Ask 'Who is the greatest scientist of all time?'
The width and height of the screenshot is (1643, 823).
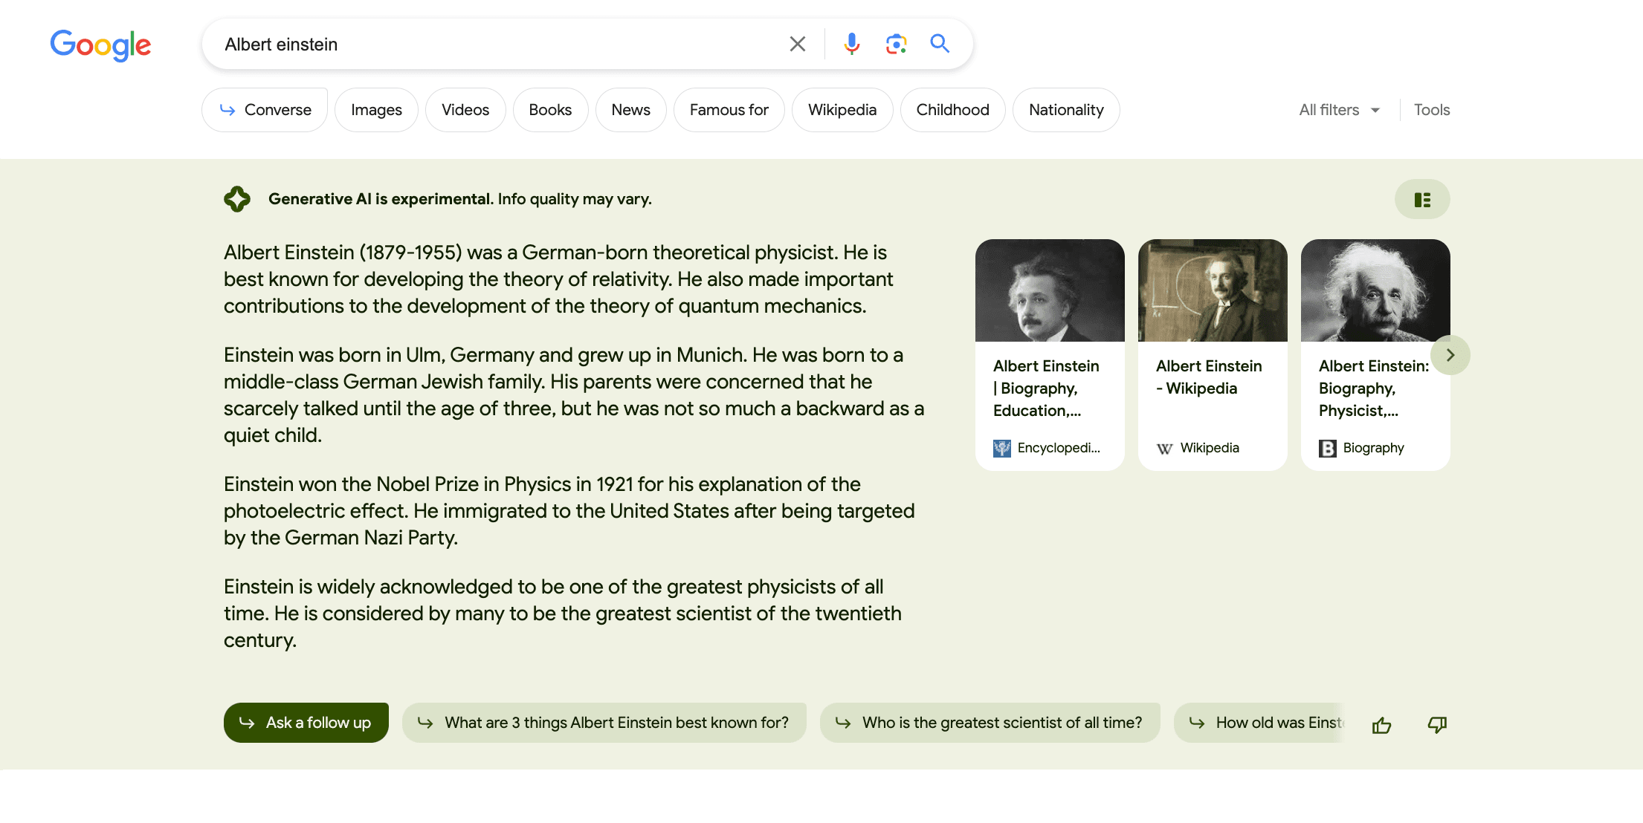(x=990, y=723)
